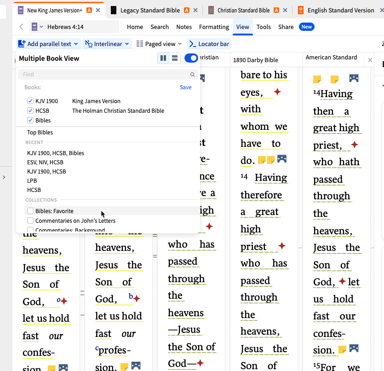This screenshot has width=384, height=371.
Task: Click the red cross after footnote b in second column
Action: pos(137,299)
